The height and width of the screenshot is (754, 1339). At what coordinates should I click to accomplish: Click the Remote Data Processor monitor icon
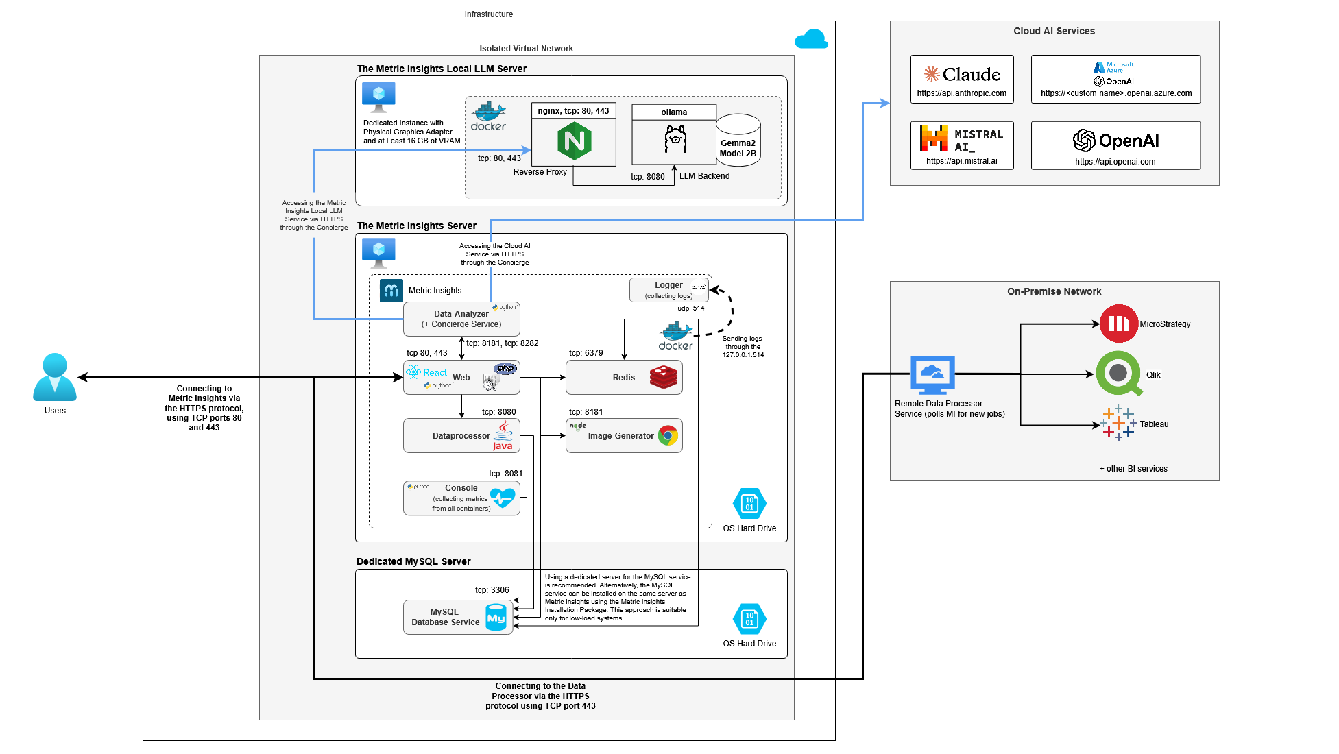(932, 374)
